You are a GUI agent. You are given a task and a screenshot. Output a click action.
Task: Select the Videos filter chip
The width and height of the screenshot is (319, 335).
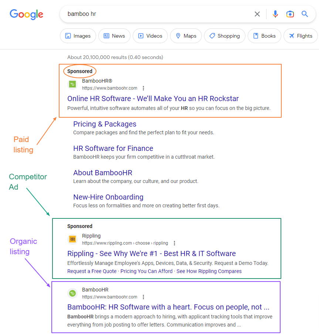pos(150,36)
